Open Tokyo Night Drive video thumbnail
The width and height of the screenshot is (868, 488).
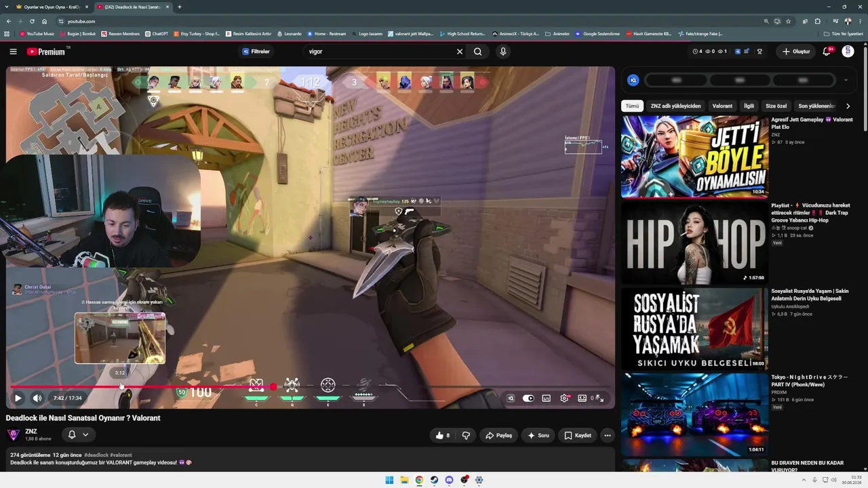(694, 413)
